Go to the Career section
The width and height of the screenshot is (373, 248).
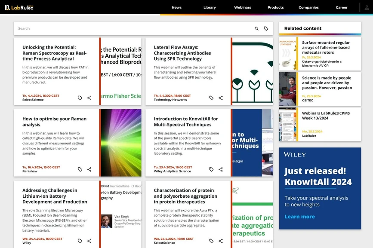[x=342, y=7]
